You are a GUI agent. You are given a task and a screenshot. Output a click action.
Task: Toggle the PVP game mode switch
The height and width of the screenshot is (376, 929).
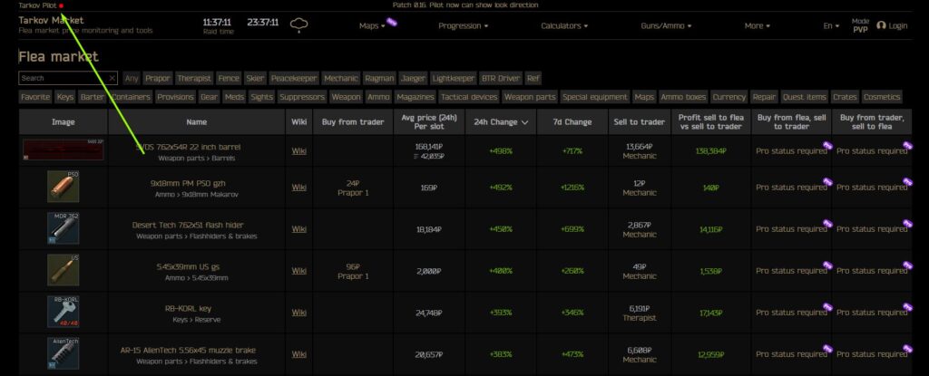[x=860, y=25]
